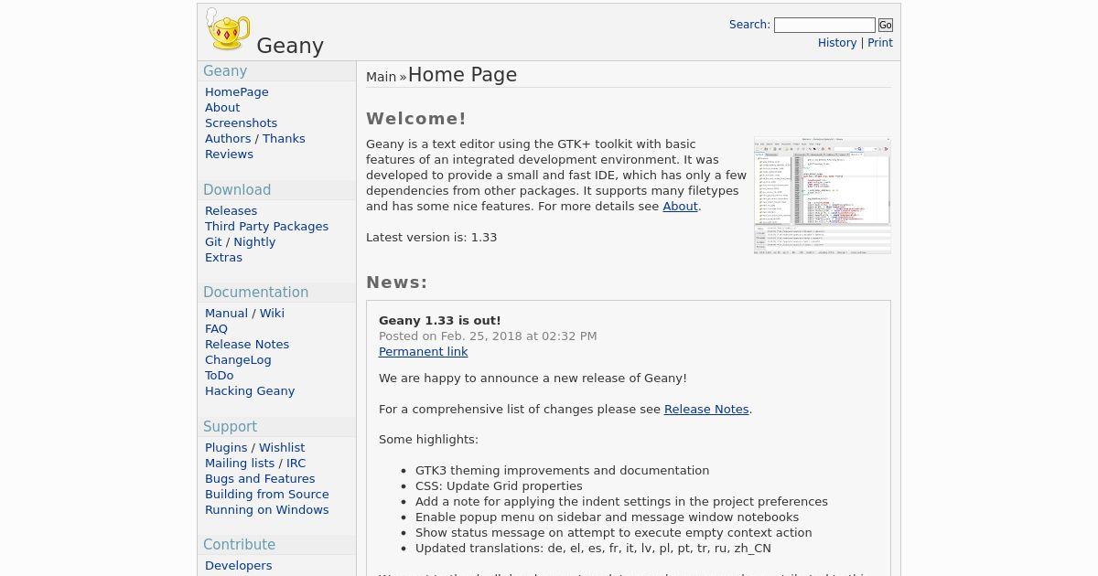The height and width of the screenshot is (576, 1098).
Task: Open the Thanks link
Action: tap(284, 139)
